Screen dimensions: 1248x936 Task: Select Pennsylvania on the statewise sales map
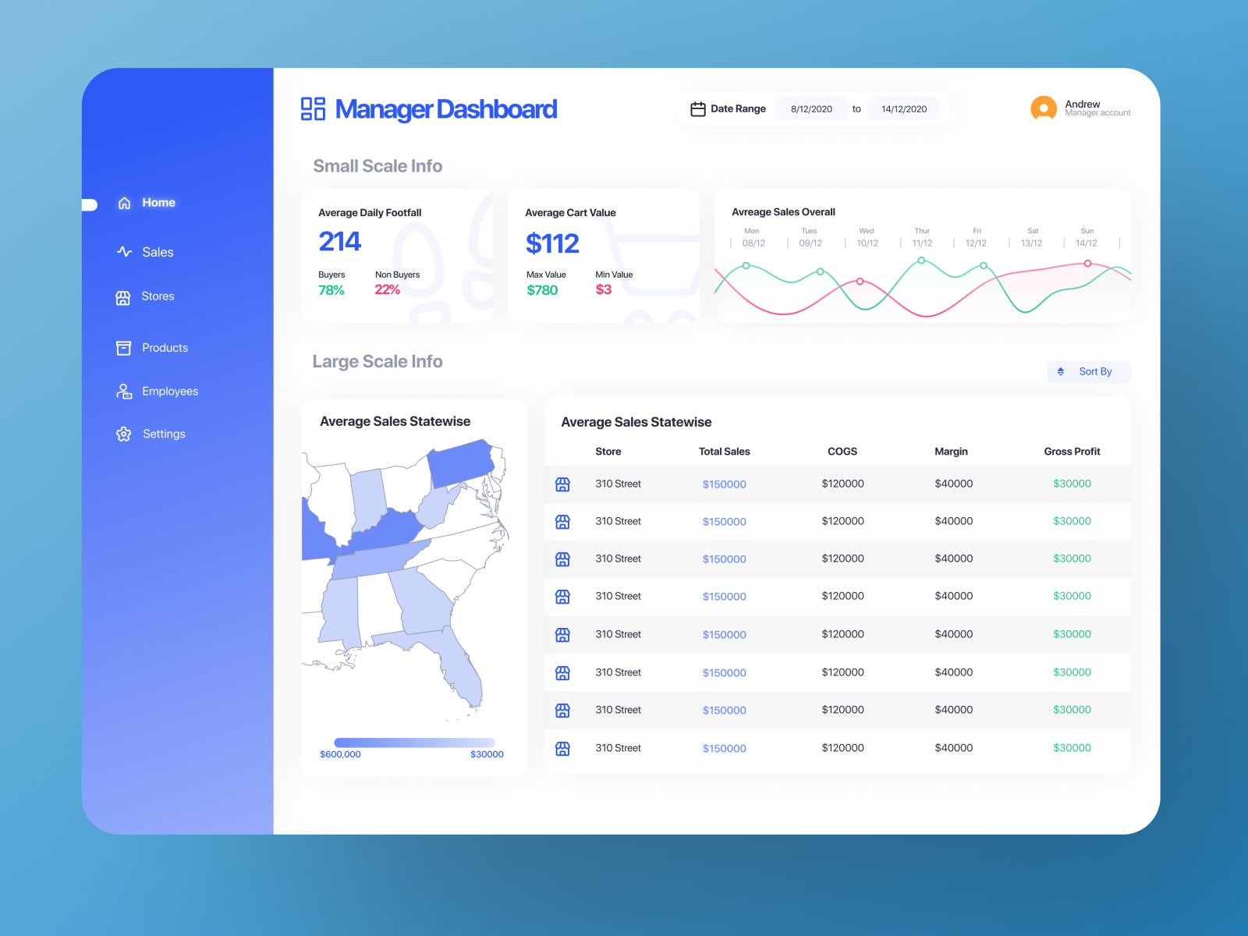point(462,460)
